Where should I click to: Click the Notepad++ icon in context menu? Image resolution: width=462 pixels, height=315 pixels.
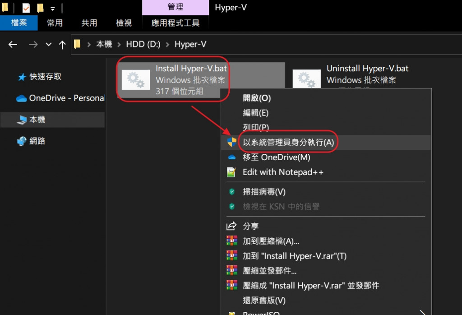click(x=231, y=172)
